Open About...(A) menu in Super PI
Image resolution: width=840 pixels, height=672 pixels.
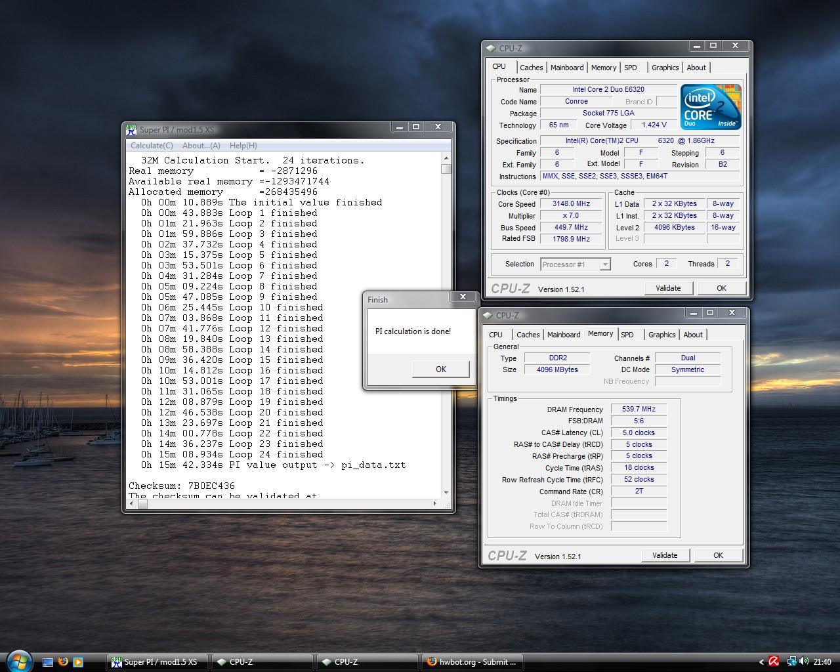(x=201, y=146)
